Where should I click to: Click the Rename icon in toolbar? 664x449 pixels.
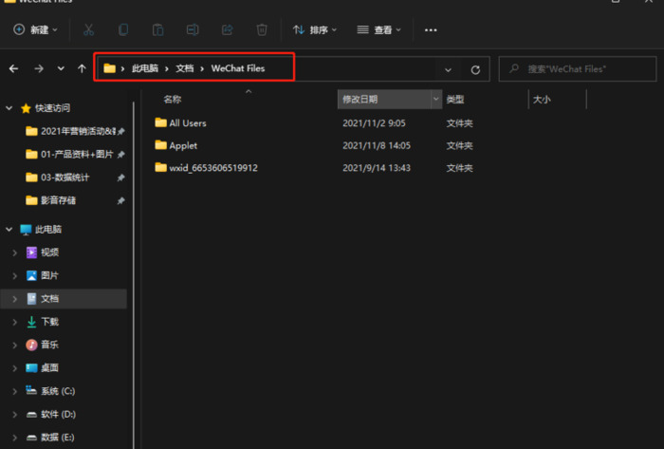pos(193,29)
